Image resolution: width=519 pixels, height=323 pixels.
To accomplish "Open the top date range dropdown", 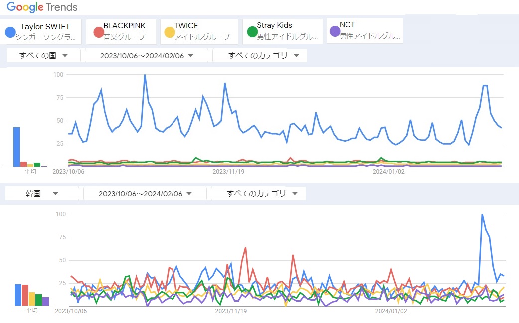I will point(147,56).
